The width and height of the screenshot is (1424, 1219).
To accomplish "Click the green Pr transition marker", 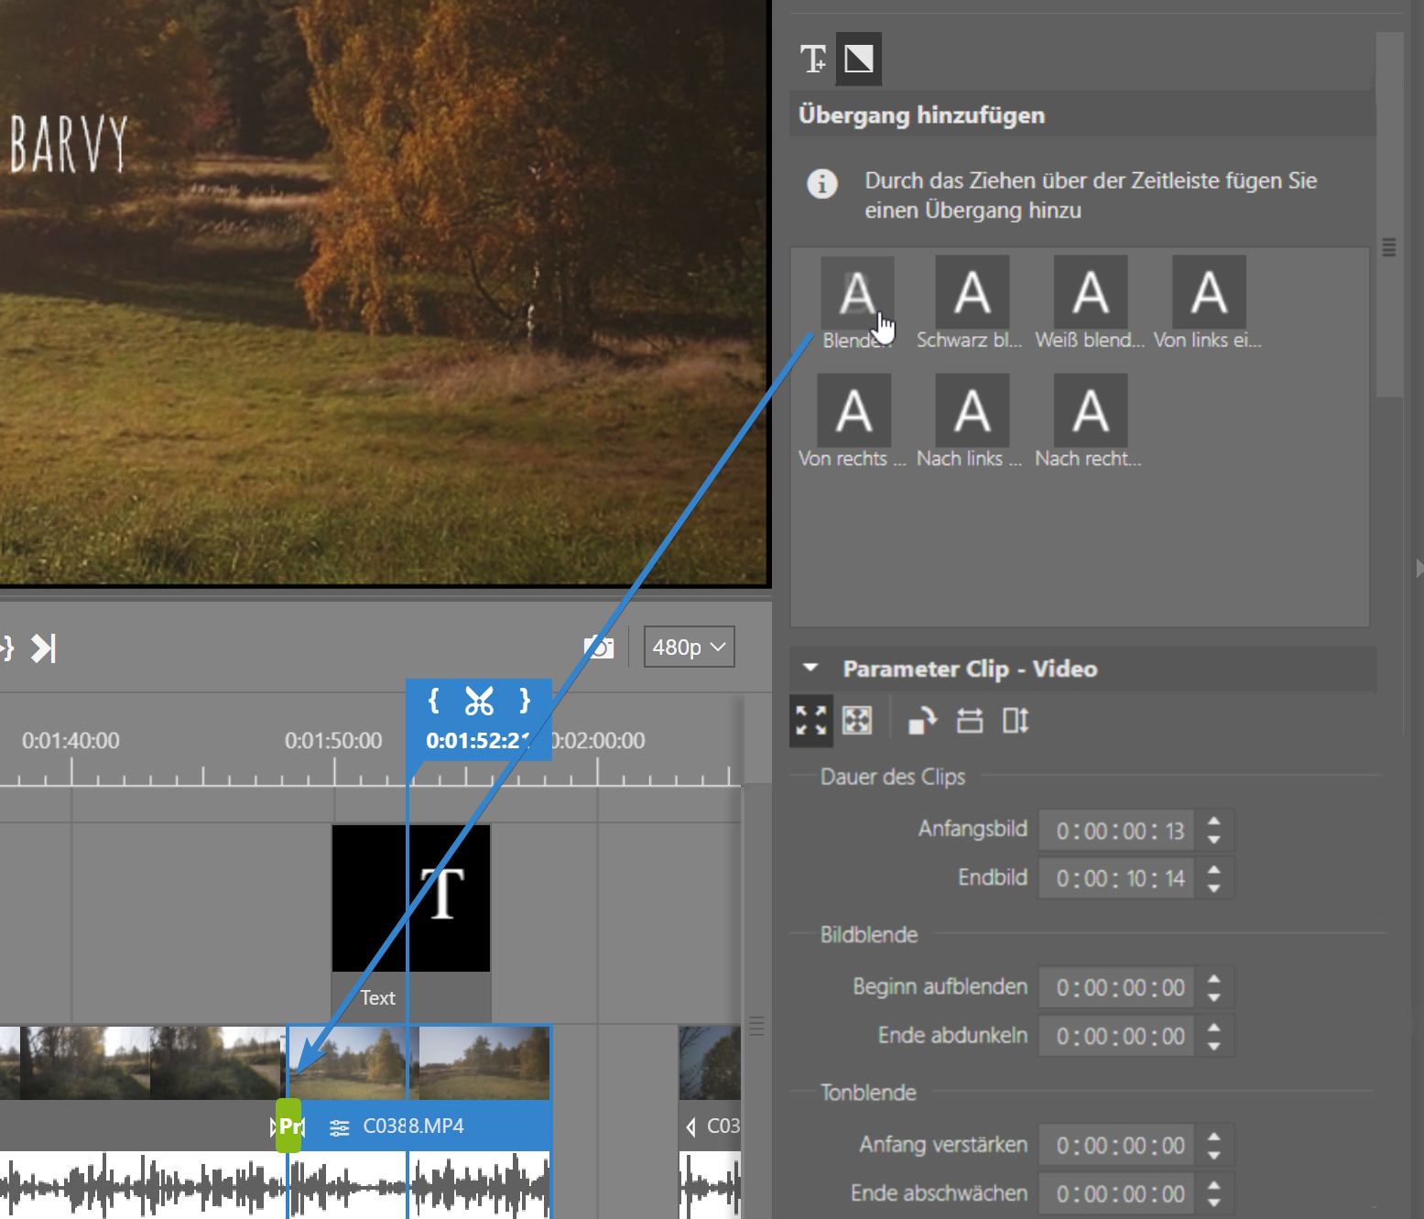I will click(x=288, y=1126).
